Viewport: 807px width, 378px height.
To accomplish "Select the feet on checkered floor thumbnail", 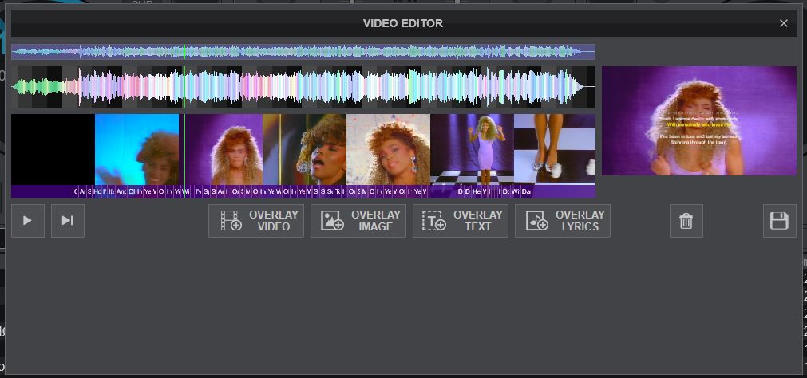I will (555, 150).
